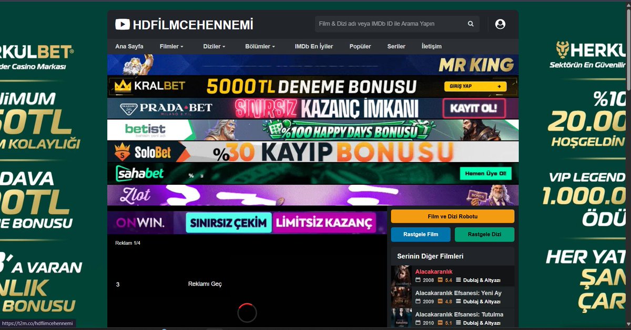This screenshot has width=631, height=330.
Task: Click the Rastgele Film button
Action: (x=421, y=235)
